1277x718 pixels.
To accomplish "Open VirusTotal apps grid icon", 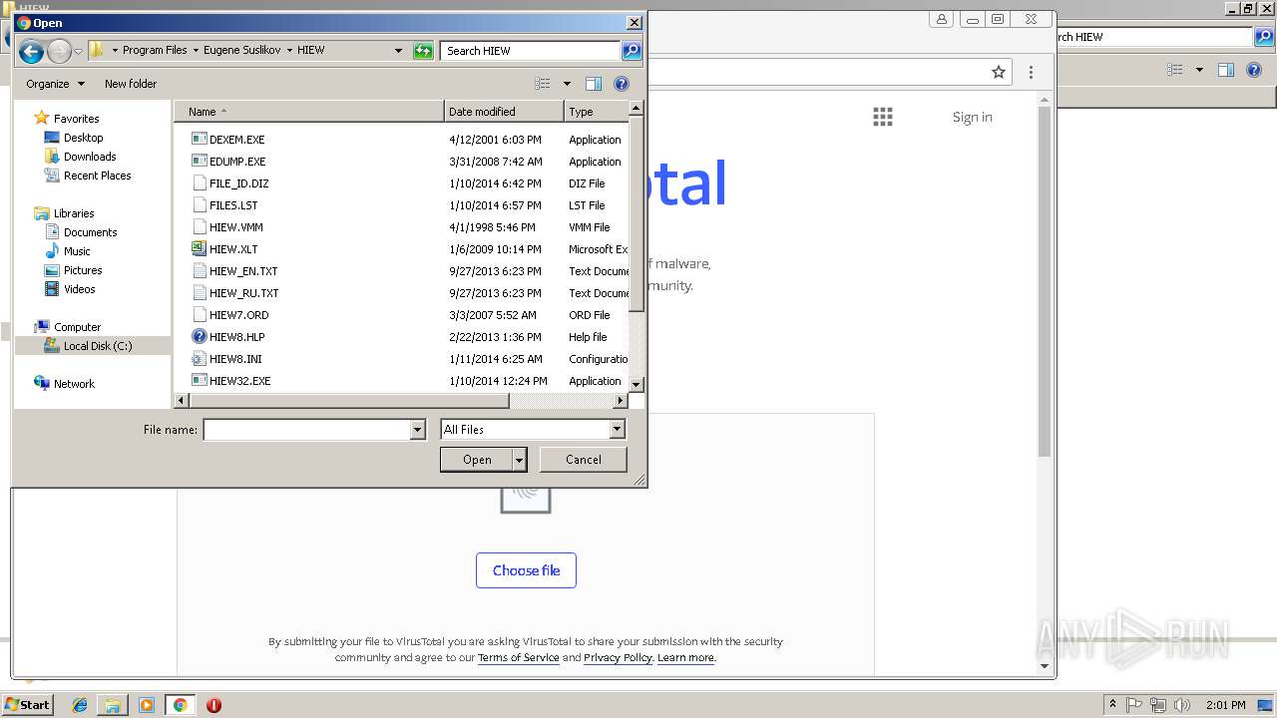I will click(883, 117).
